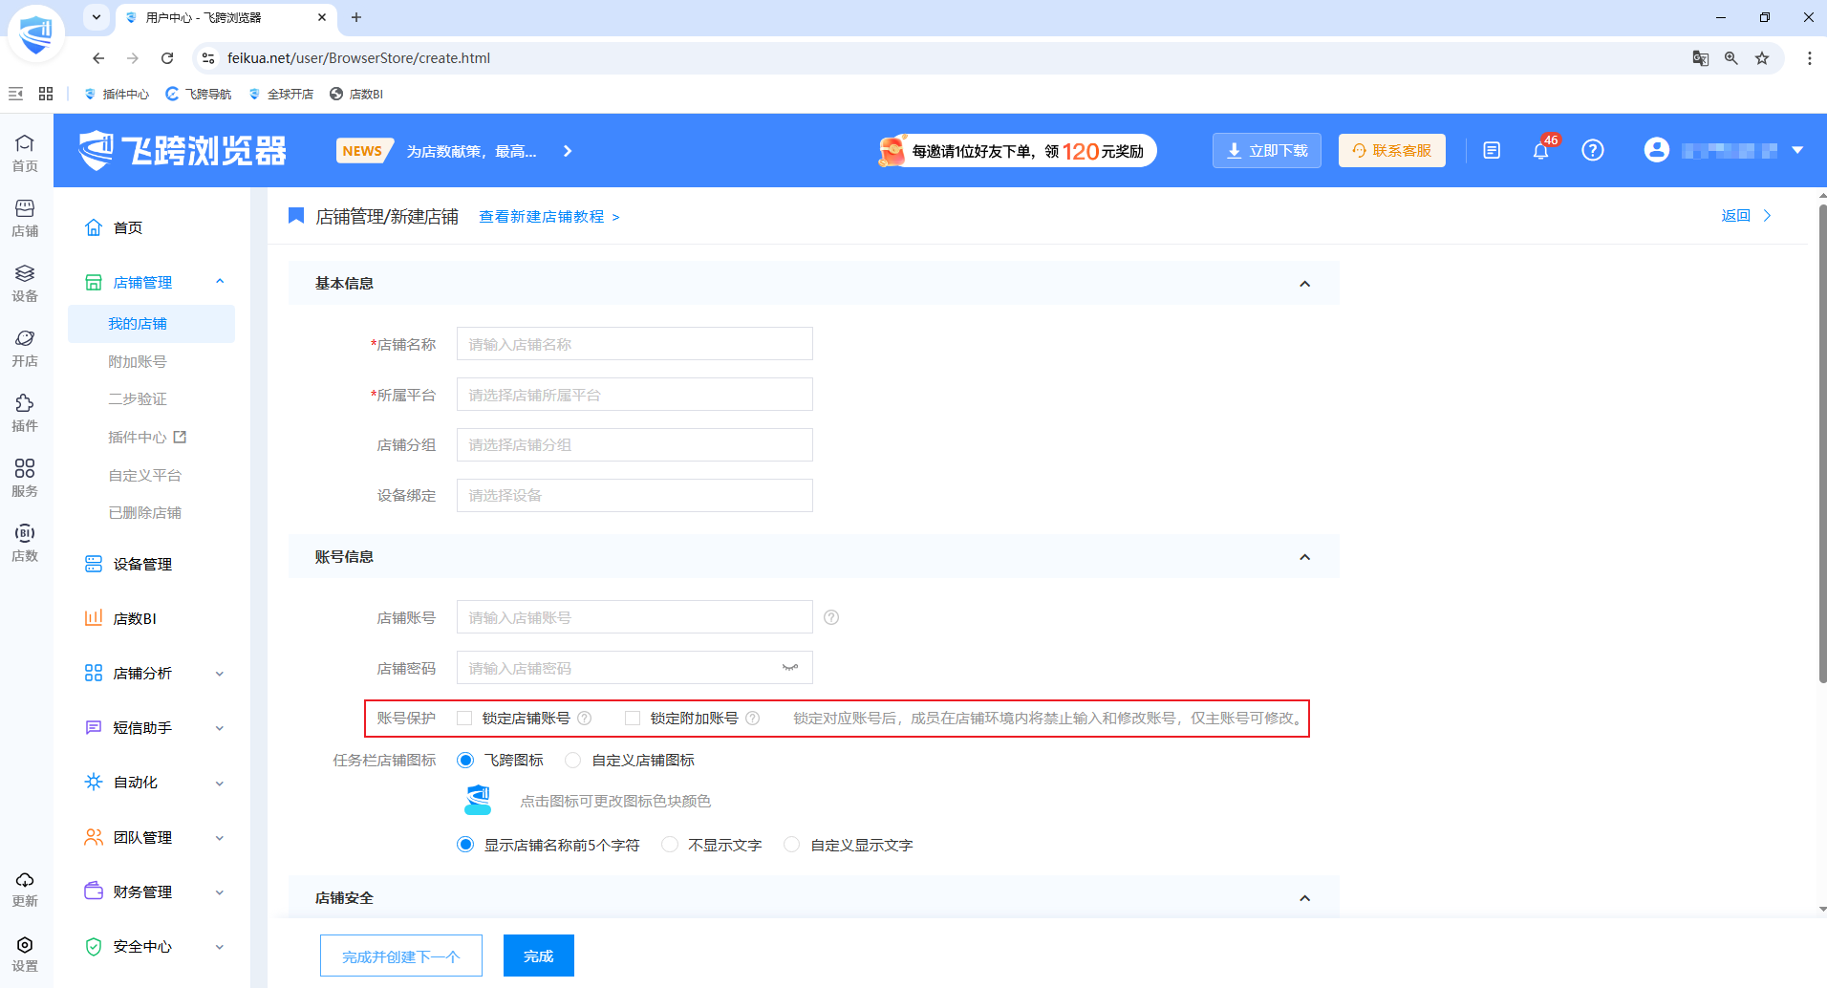Open 服务 in the left icon rail
The width and height of the screenshot is (1827, 988).
tap(25, 479)
